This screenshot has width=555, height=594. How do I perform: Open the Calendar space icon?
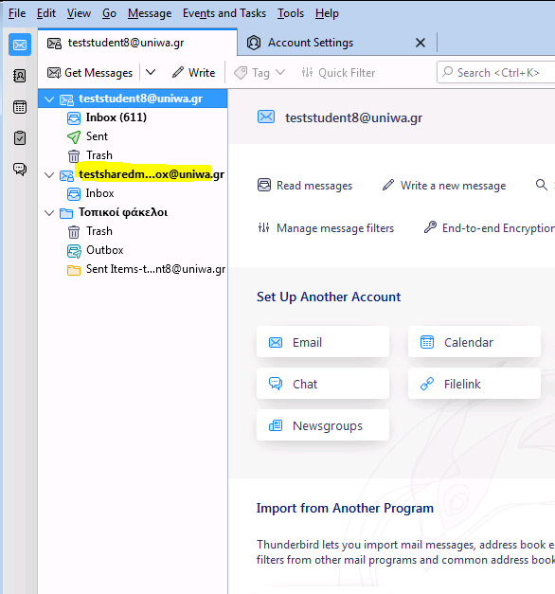pos(20,107)
